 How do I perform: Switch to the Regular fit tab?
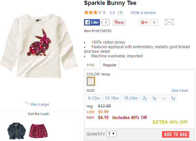(x=109, y=65)
